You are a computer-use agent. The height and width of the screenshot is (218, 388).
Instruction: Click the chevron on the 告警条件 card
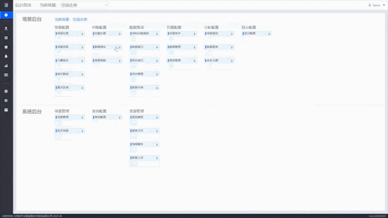pyautogui.click(x=195, y=34)
